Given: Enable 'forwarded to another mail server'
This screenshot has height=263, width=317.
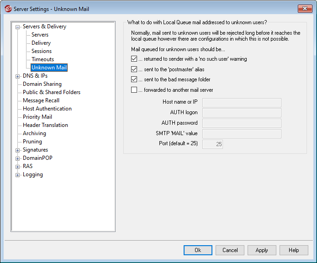Looking at the screenshot, I should click(x=134, y=90).
